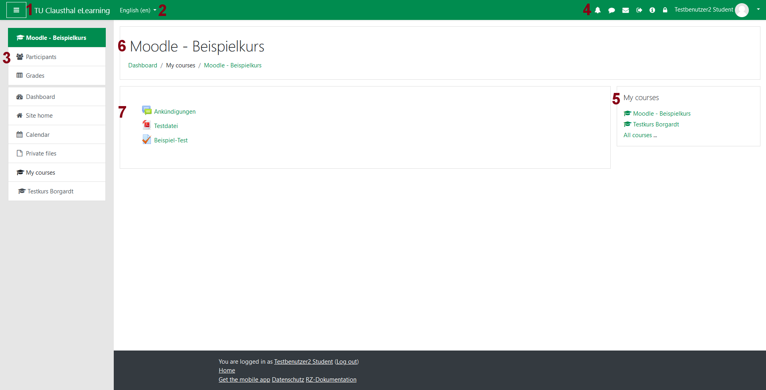
Task: Click the logout arrow icon in header
Action: (x=639, y=10)
